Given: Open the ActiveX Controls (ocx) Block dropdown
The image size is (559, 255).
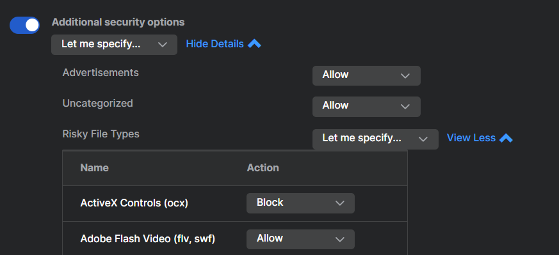Looking at the screenshot, I should click(x=300, y=203).
